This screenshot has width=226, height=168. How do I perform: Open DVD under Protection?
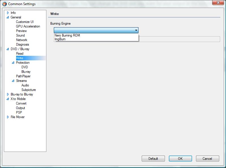[x=25, y=67]
